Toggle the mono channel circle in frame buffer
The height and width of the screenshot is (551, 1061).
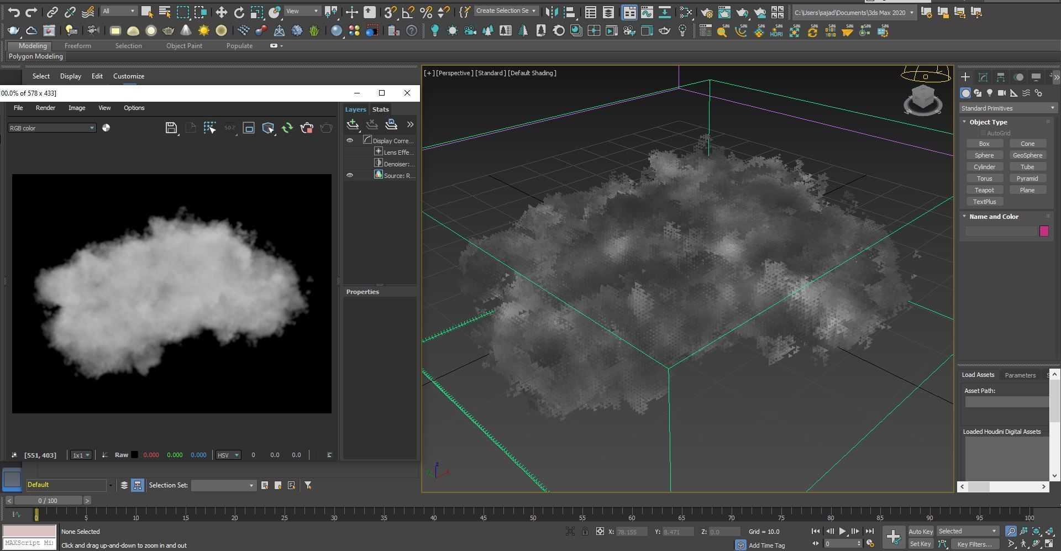(x=106, y=128)
